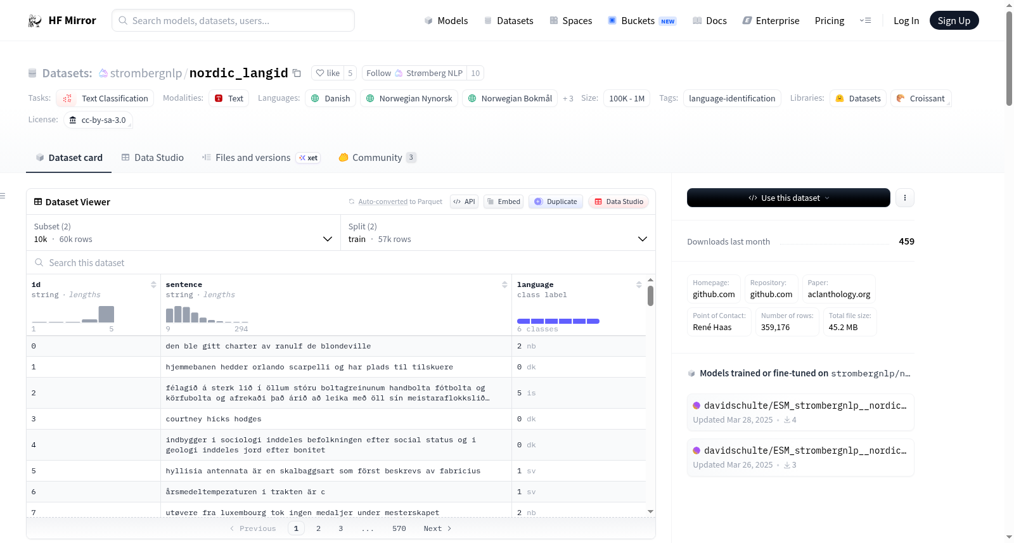Image resolution: width=1014 pixels, height=543 pixels.
Task: Jump to page 570 of dataset rows
Action: (399, 528)
